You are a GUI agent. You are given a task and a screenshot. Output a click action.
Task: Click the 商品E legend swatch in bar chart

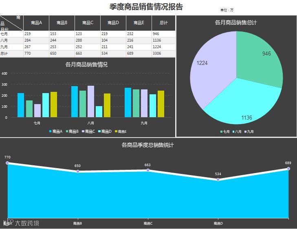pos(116,131)
